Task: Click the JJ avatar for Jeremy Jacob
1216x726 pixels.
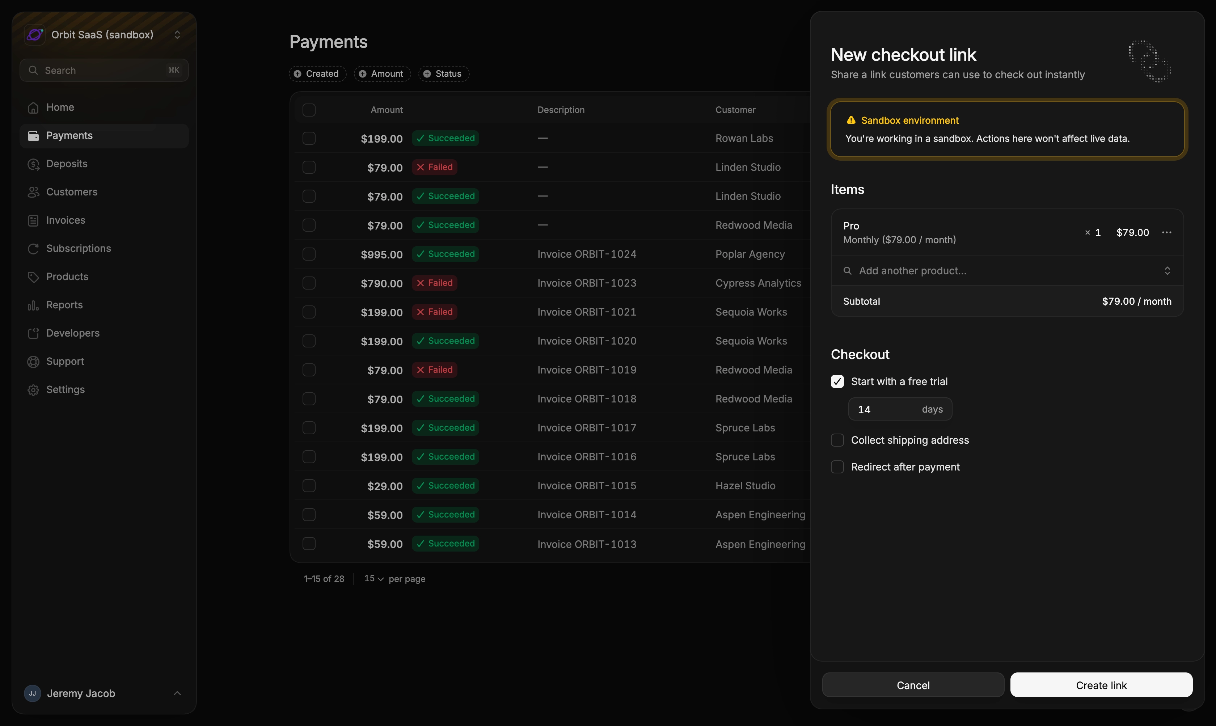Action: [x=32, y=693]
